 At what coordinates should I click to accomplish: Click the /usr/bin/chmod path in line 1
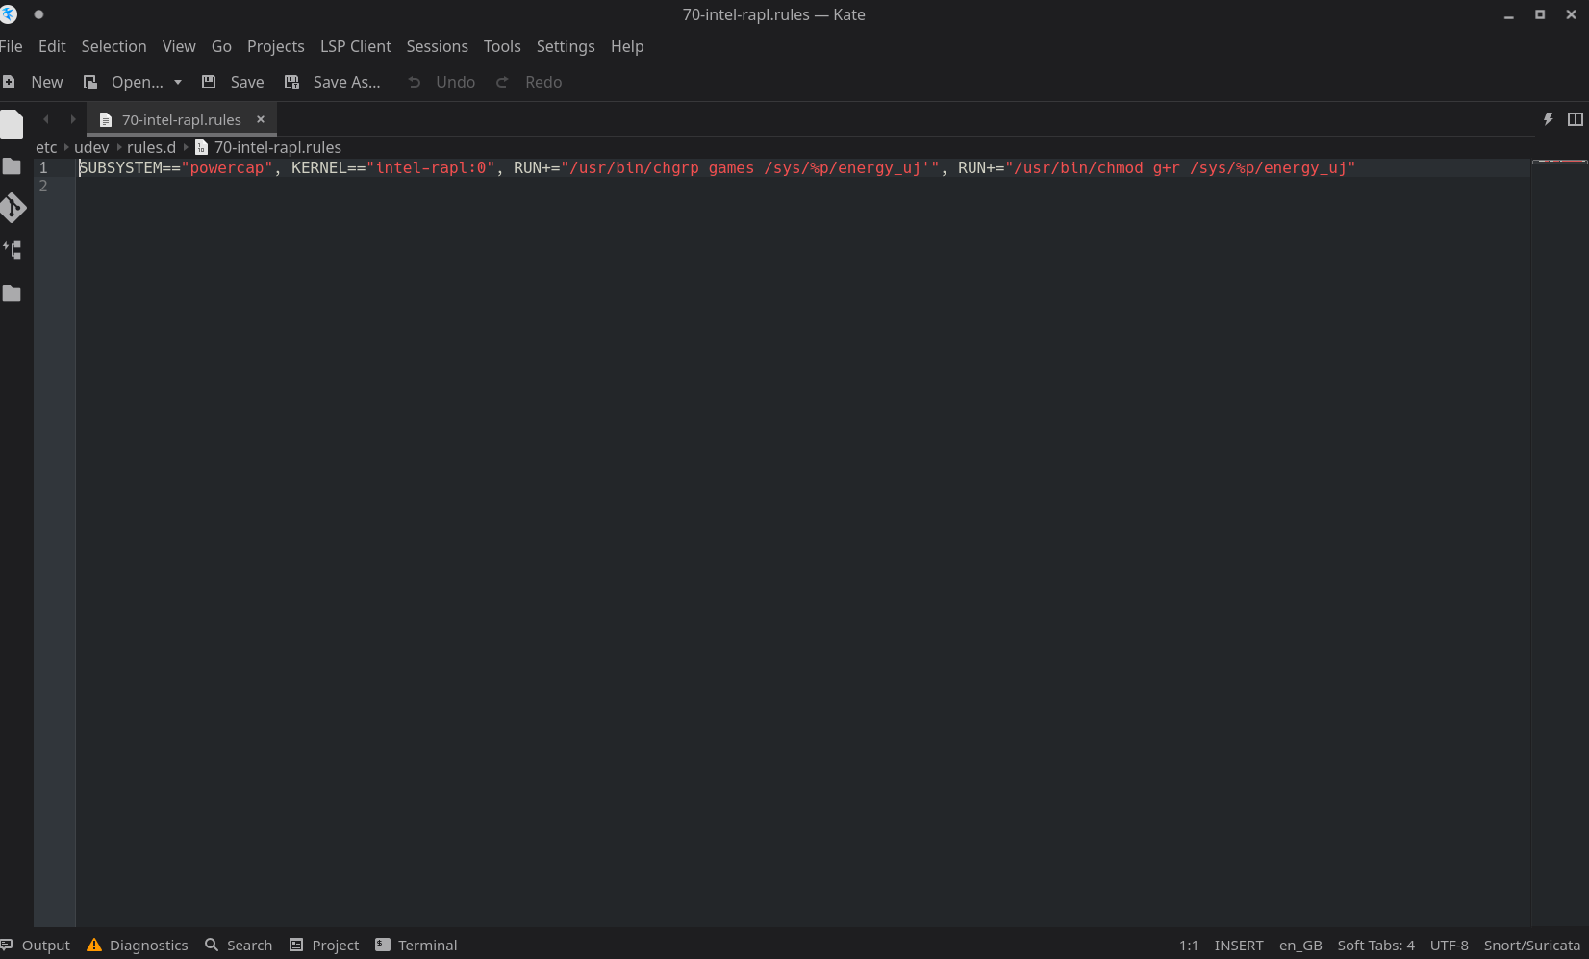coord(1079,167)
